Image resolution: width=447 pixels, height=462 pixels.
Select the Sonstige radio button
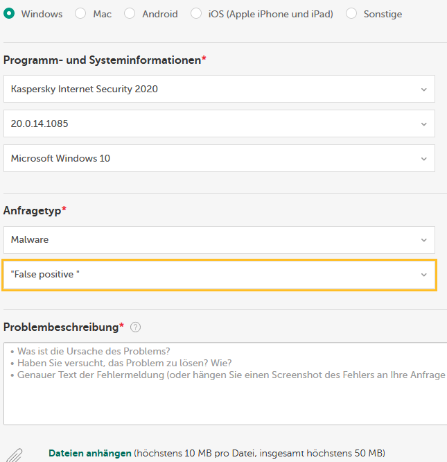[351, 14]
